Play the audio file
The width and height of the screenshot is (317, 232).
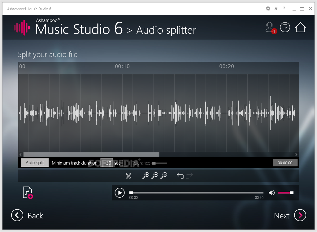coord(120,193)
